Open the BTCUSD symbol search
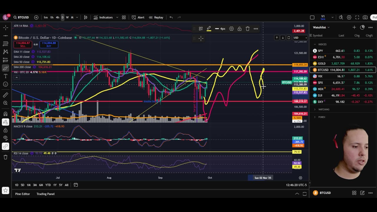377x212 pixels. point(21,17)
